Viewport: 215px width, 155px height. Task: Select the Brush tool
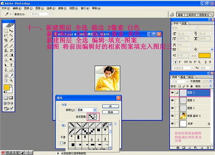[x=11, y=46]
